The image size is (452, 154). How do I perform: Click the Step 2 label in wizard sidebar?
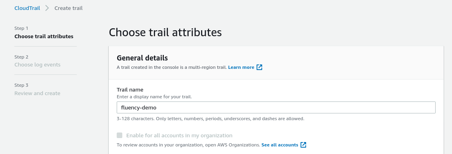point(21,57)
